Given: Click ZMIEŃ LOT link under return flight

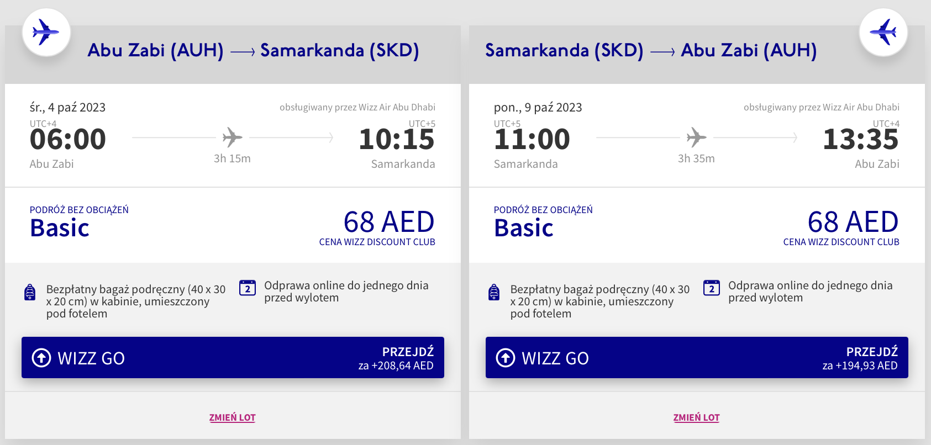Looking at the screenshot, I should (x=696, y=417).
